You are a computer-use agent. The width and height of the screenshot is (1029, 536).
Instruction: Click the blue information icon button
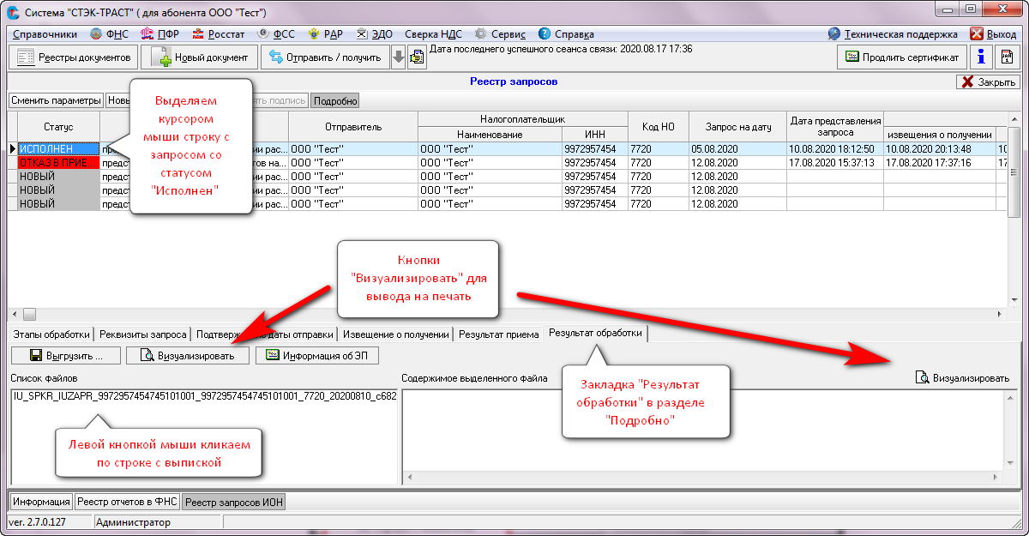pyautogui.click(x=981, y=57)
